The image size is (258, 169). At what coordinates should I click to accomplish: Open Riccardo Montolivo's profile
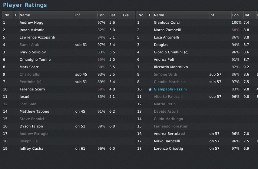pyautogui.click(x=171, y=67)
